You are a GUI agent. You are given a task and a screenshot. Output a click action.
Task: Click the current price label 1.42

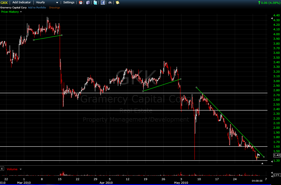277,155
